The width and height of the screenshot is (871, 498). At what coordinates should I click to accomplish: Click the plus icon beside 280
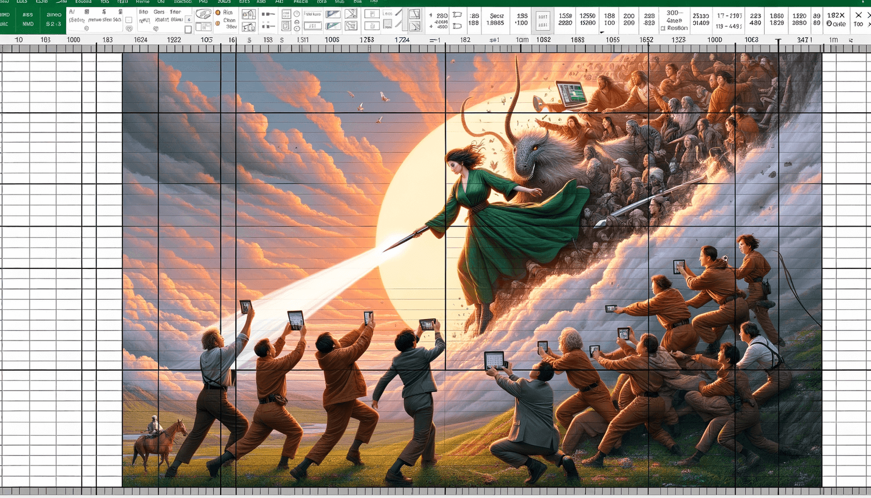click(431, 16)
